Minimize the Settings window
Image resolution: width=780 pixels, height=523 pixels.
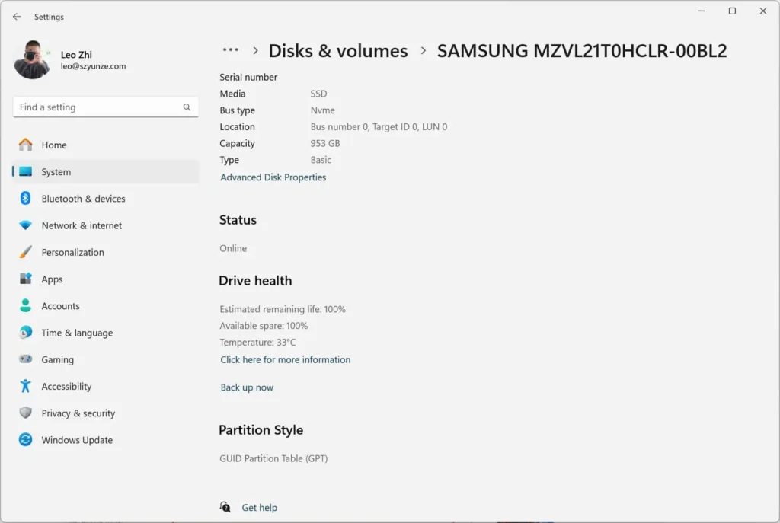[x=702, y=11]
